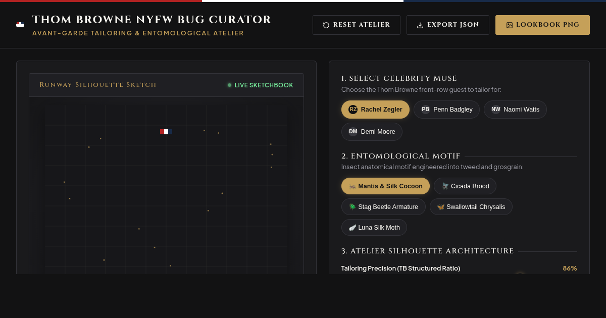The width and height of the screenshot is (606, 318).
Task: Click the "Runway Silhouette Sketch" panel title
Action: click(98, 85)
